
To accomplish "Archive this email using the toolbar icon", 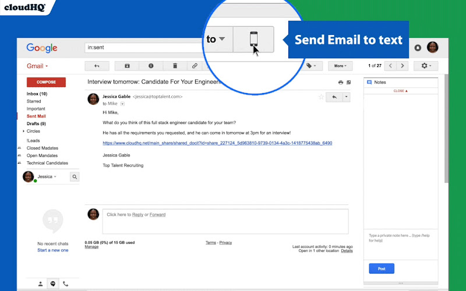I will (127, 66).
